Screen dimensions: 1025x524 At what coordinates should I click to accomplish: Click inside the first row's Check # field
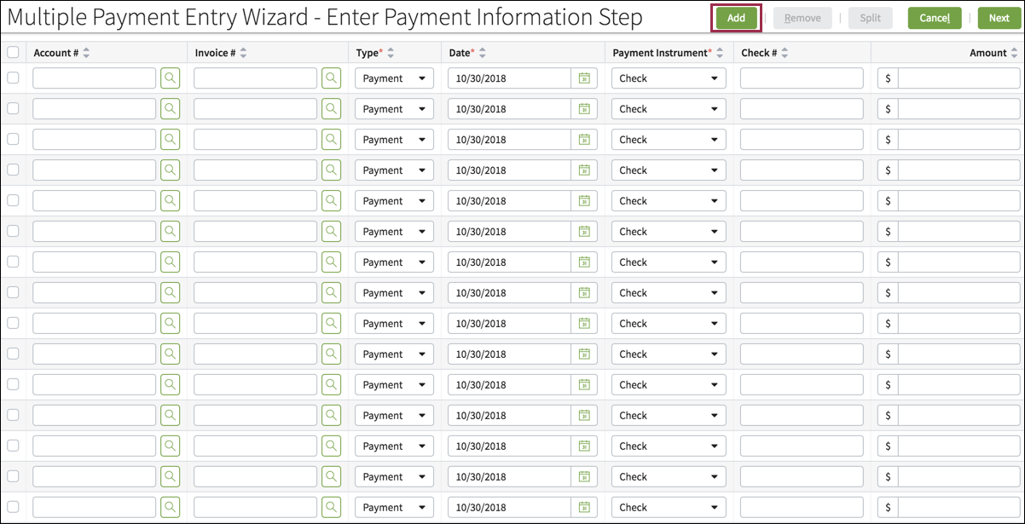tap(803, 78)
